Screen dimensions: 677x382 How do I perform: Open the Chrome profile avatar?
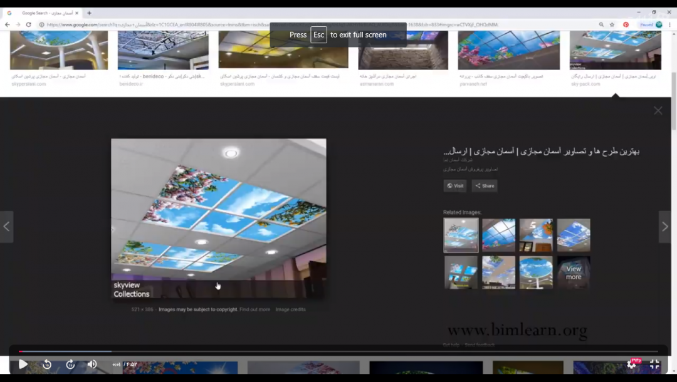[658, 24]
